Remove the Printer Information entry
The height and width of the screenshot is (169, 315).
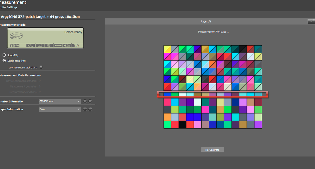(90, 101)
